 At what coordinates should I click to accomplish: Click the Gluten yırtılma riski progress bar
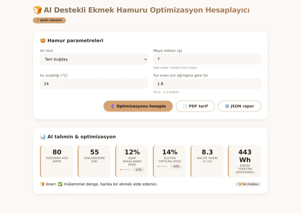pyautogui.click(x=163, y=166)
